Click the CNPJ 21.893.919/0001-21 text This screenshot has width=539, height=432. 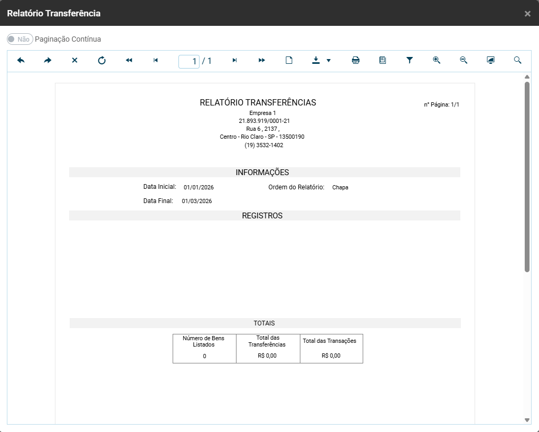coord(264,121)
